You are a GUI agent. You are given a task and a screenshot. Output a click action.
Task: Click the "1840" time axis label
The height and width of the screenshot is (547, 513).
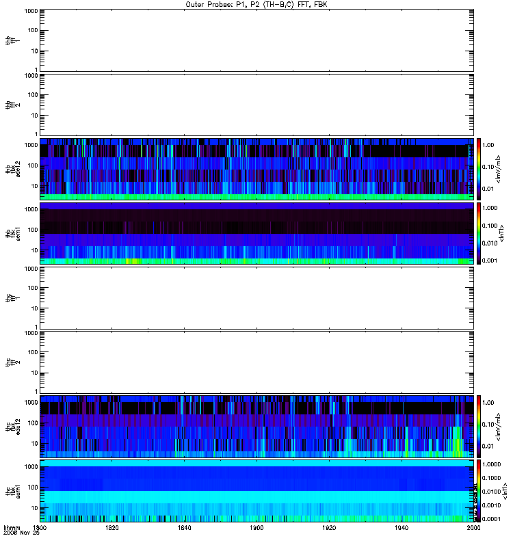(184, 528)
